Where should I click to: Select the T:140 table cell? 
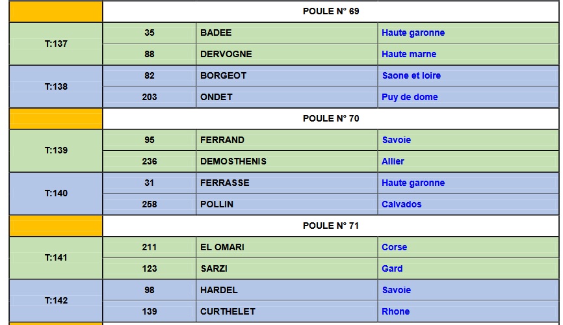56,194
